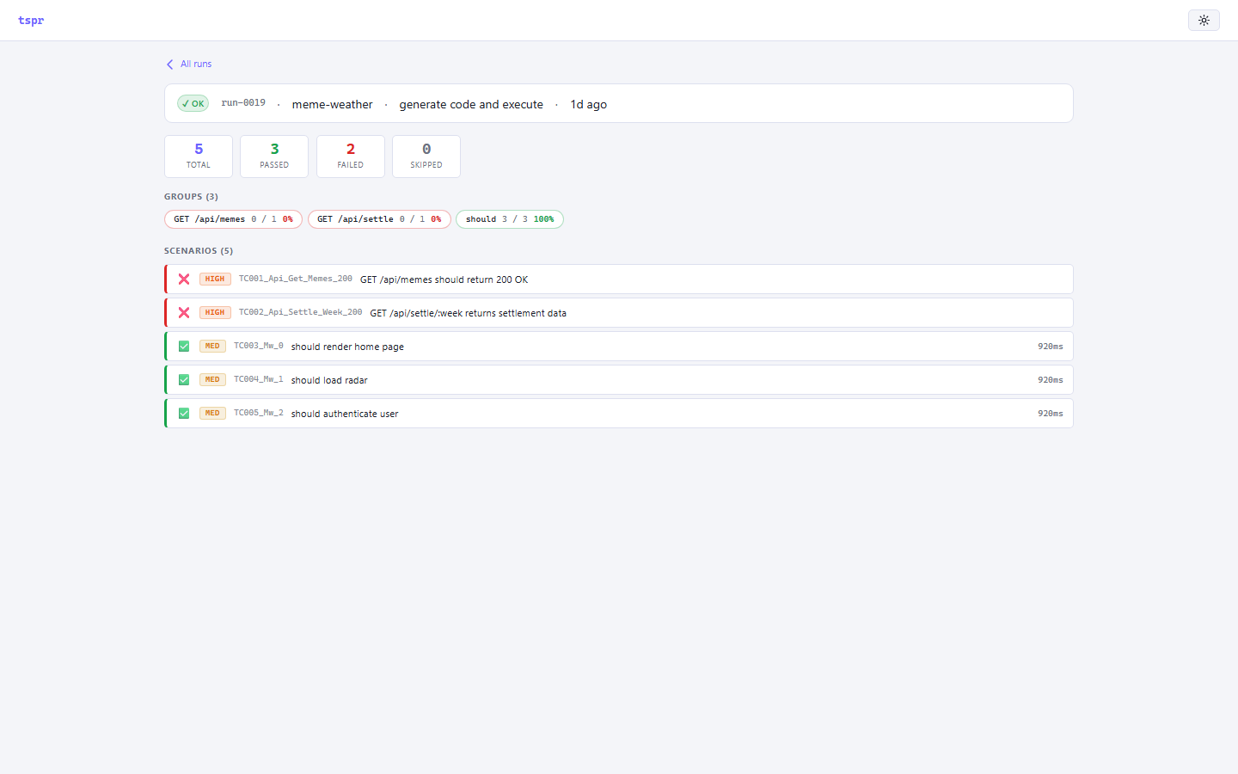Click the tspr logo

(x=31, y=20)
